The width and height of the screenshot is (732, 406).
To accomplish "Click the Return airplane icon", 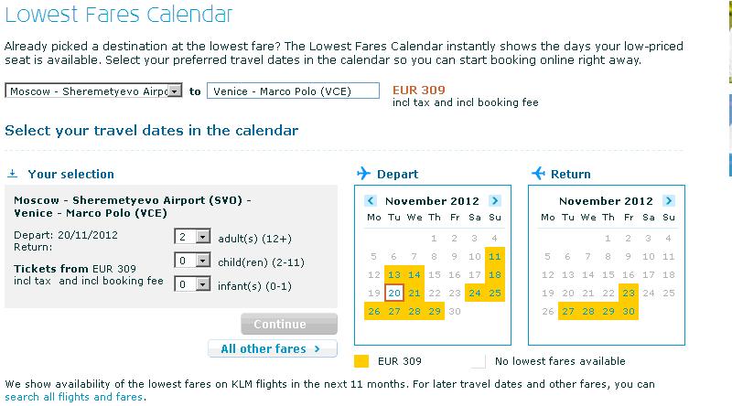I will [x=538, y=174].
